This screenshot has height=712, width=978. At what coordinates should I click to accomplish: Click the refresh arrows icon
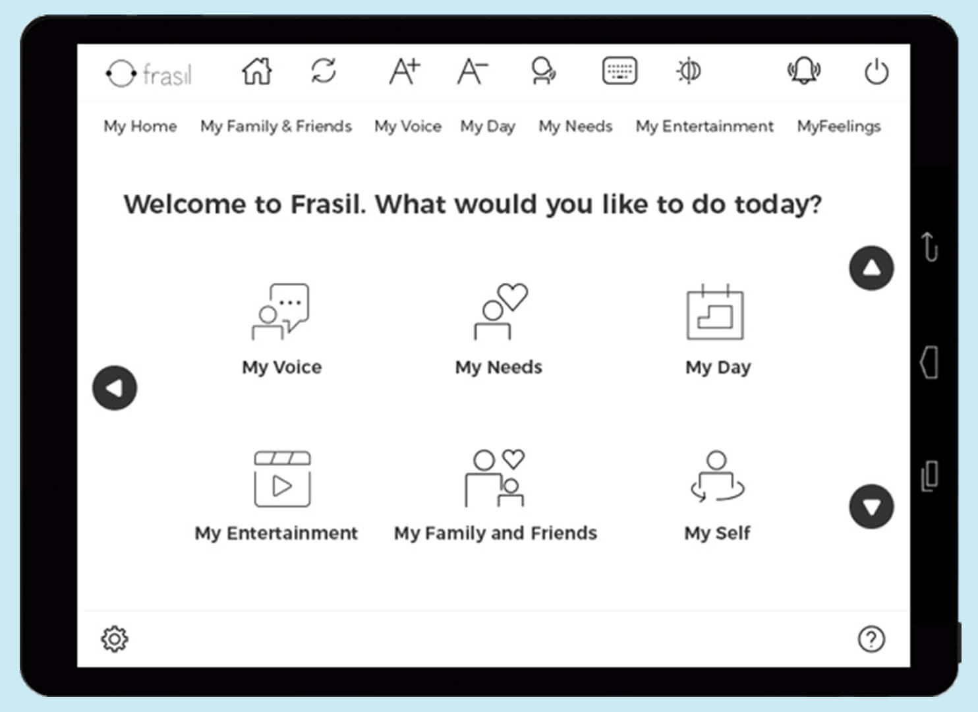(324, 71)
